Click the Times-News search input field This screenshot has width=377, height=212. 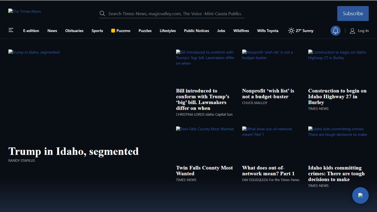172,13
